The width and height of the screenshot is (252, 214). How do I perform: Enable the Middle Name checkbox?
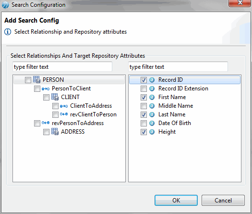144,106
